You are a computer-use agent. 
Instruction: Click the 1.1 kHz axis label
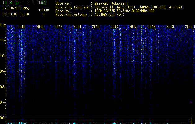2,40
